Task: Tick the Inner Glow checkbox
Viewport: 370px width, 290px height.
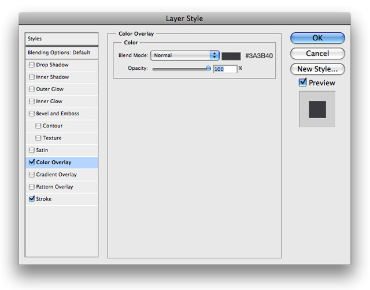Action: pos(32,101)
